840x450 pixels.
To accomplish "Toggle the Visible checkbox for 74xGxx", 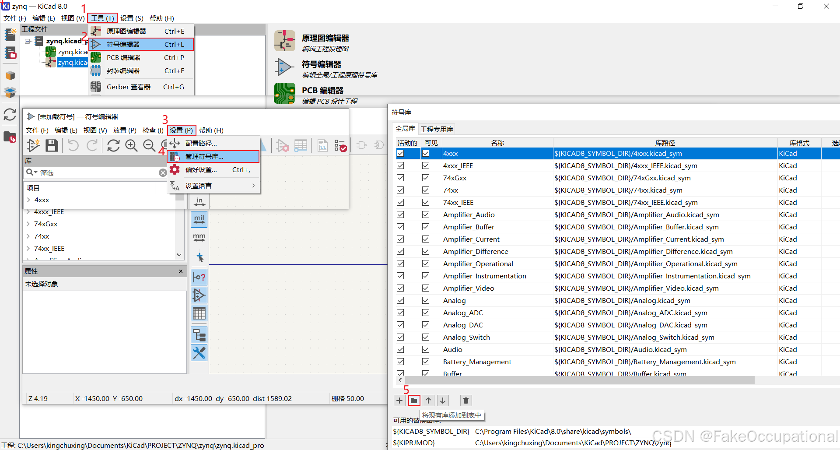I will point(426,178).
